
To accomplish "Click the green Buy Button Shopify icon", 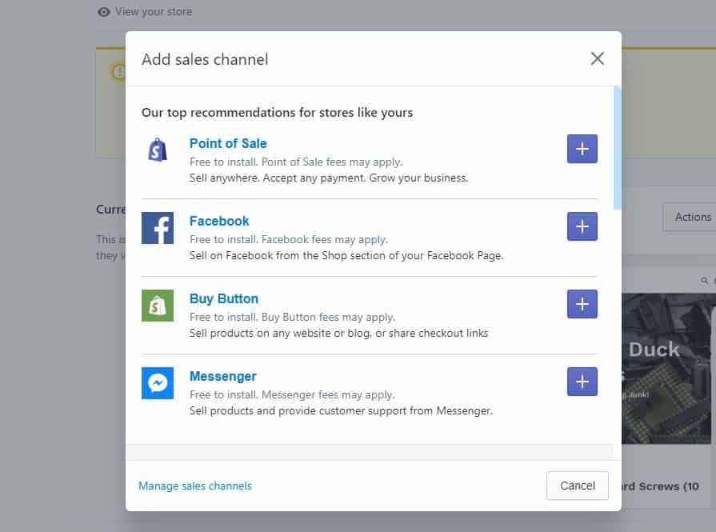I will pyautogui.click(x=158, y=306).
